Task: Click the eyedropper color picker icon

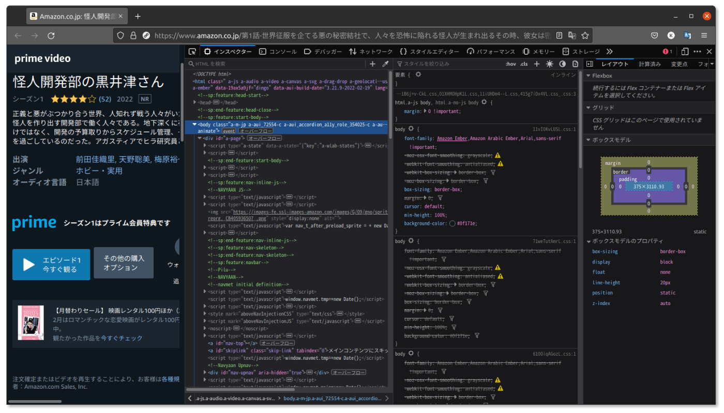Action: [385, 64]
